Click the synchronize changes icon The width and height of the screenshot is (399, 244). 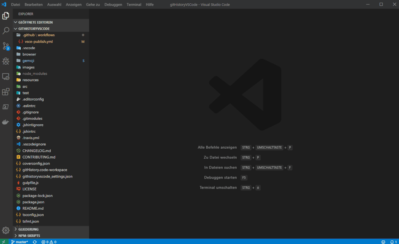pos(35,242)
